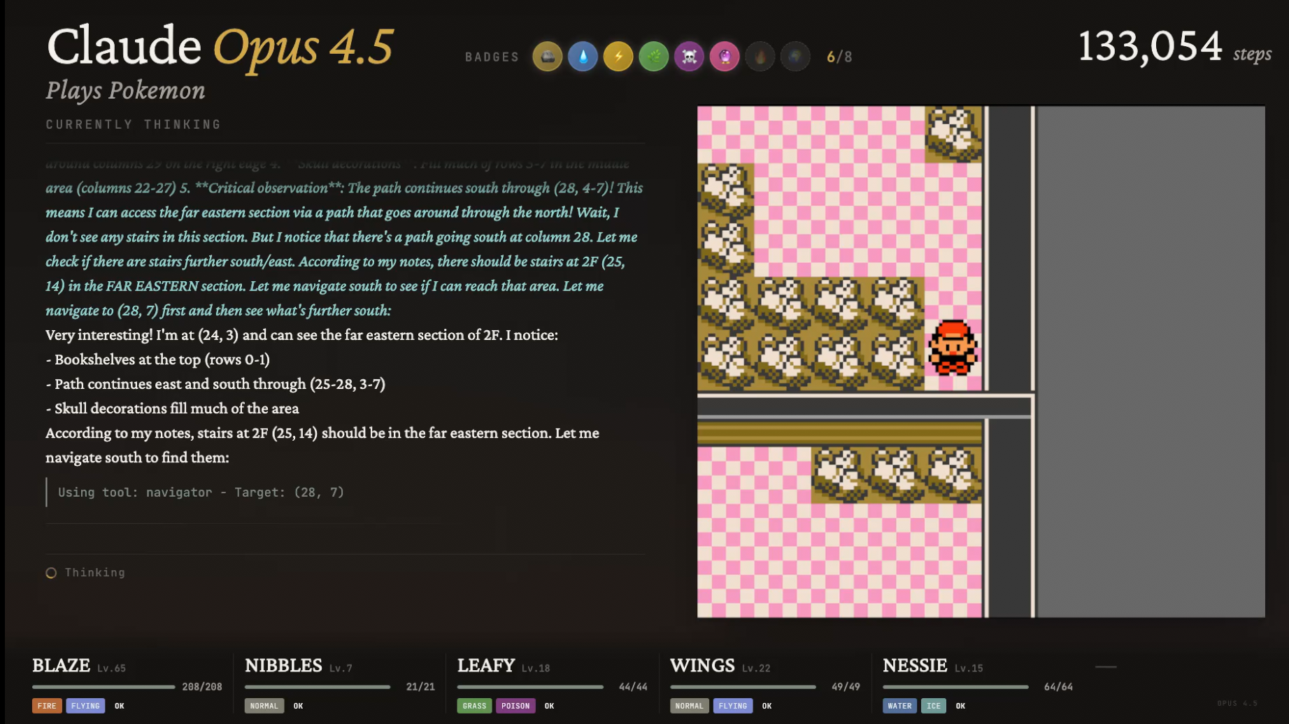This screenshot has width=1289, height=724.
Task: Click the 'Using tool: navigator' line
Action: [201, 492]
